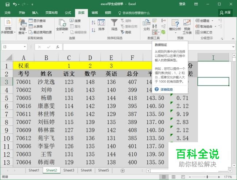Expand the Quick Access Toolbar customize dropdown
Viewport: 237px width, 180px height.
32,4
